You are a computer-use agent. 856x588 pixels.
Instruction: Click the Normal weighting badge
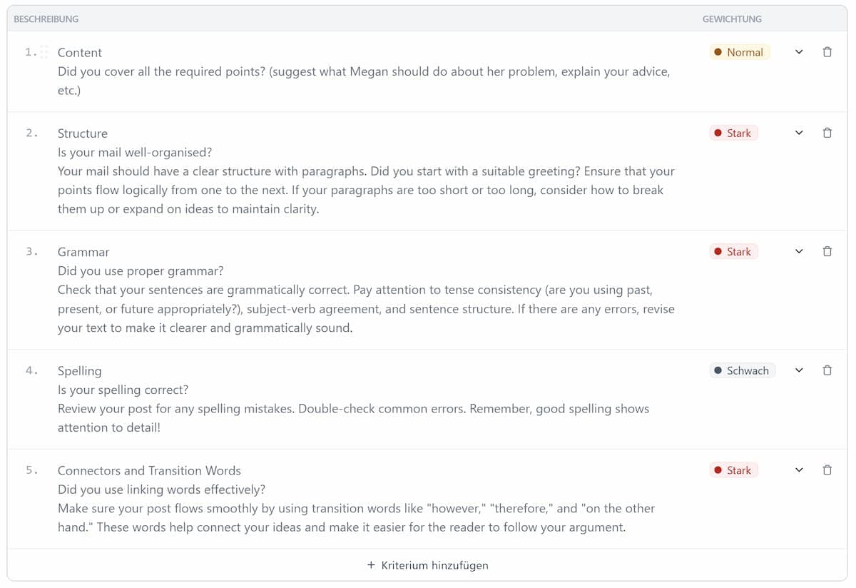coord(739,52)
